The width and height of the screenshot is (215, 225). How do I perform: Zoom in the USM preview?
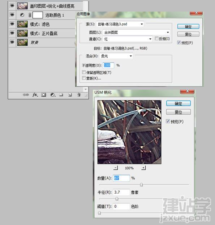point(143,168)
